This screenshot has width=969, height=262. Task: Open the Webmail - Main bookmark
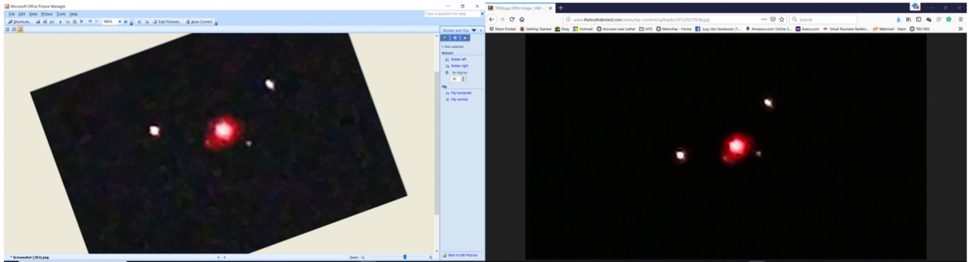coord(890,29)
